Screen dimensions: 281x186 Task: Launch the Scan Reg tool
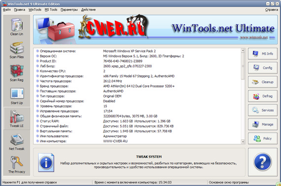point(17,73)
